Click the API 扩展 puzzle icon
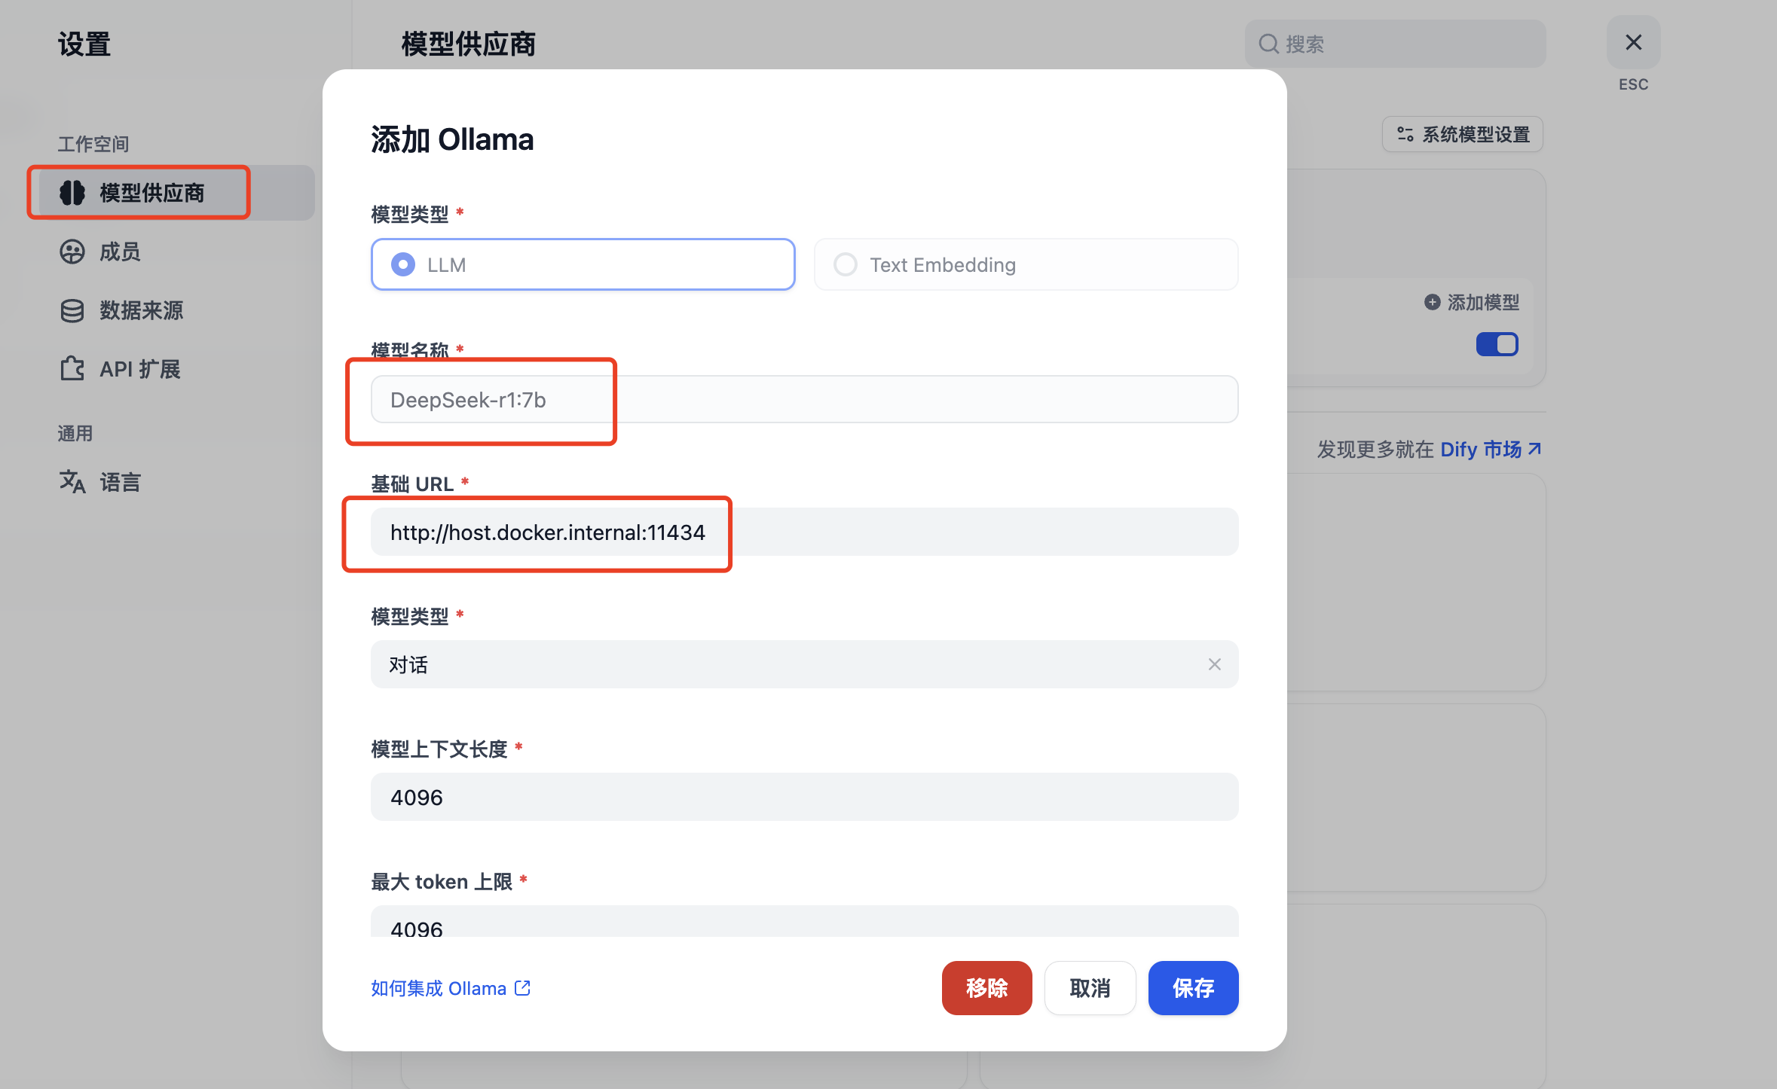This screenshot has width=1777, height=1089. pos(72,369)
